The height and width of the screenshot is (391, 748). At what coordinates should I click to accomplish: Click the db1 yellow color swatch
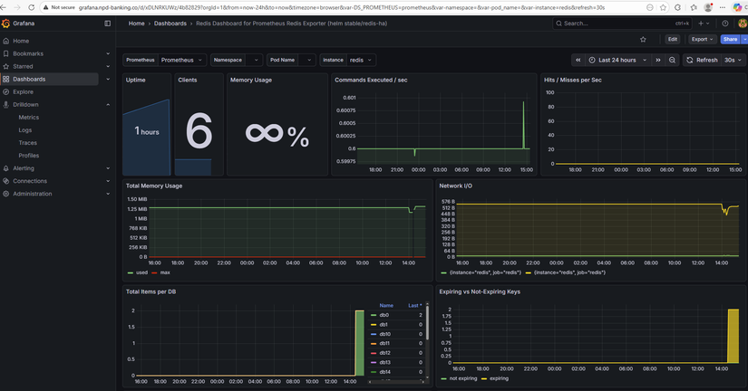point(373,324)
